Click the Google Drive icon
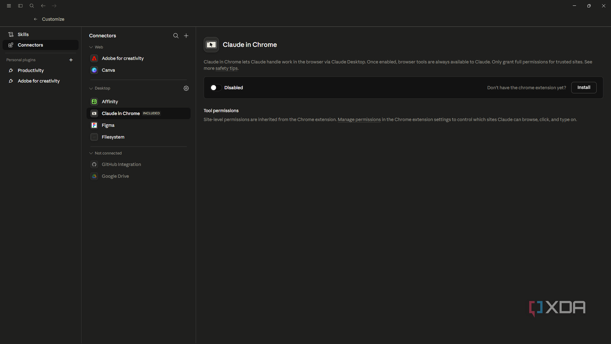 pyautogui.click(x=94, y=176)
